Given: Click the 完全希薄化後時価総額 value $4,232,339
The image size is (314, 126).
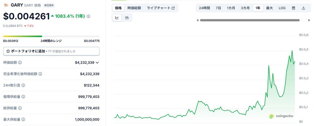Looking at the screenshot, I should (90, 74).
